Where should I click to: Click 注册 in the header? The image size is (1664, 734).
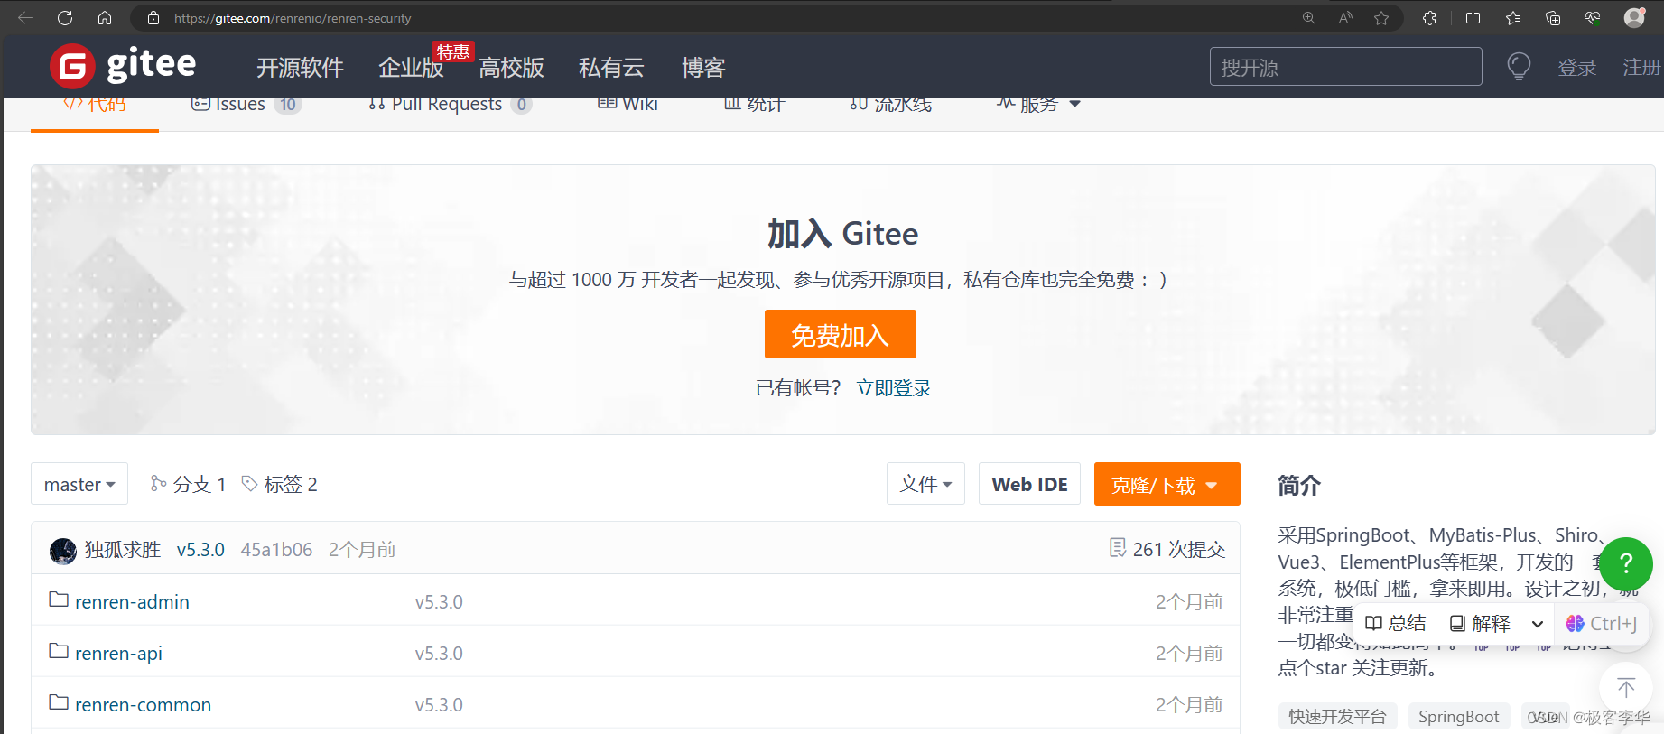click(1641, 68)
